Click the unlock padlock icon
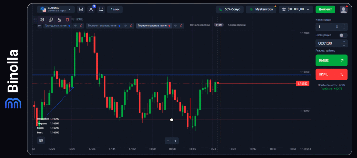This screenshot has width=357, height=158. tap(59, 19)
